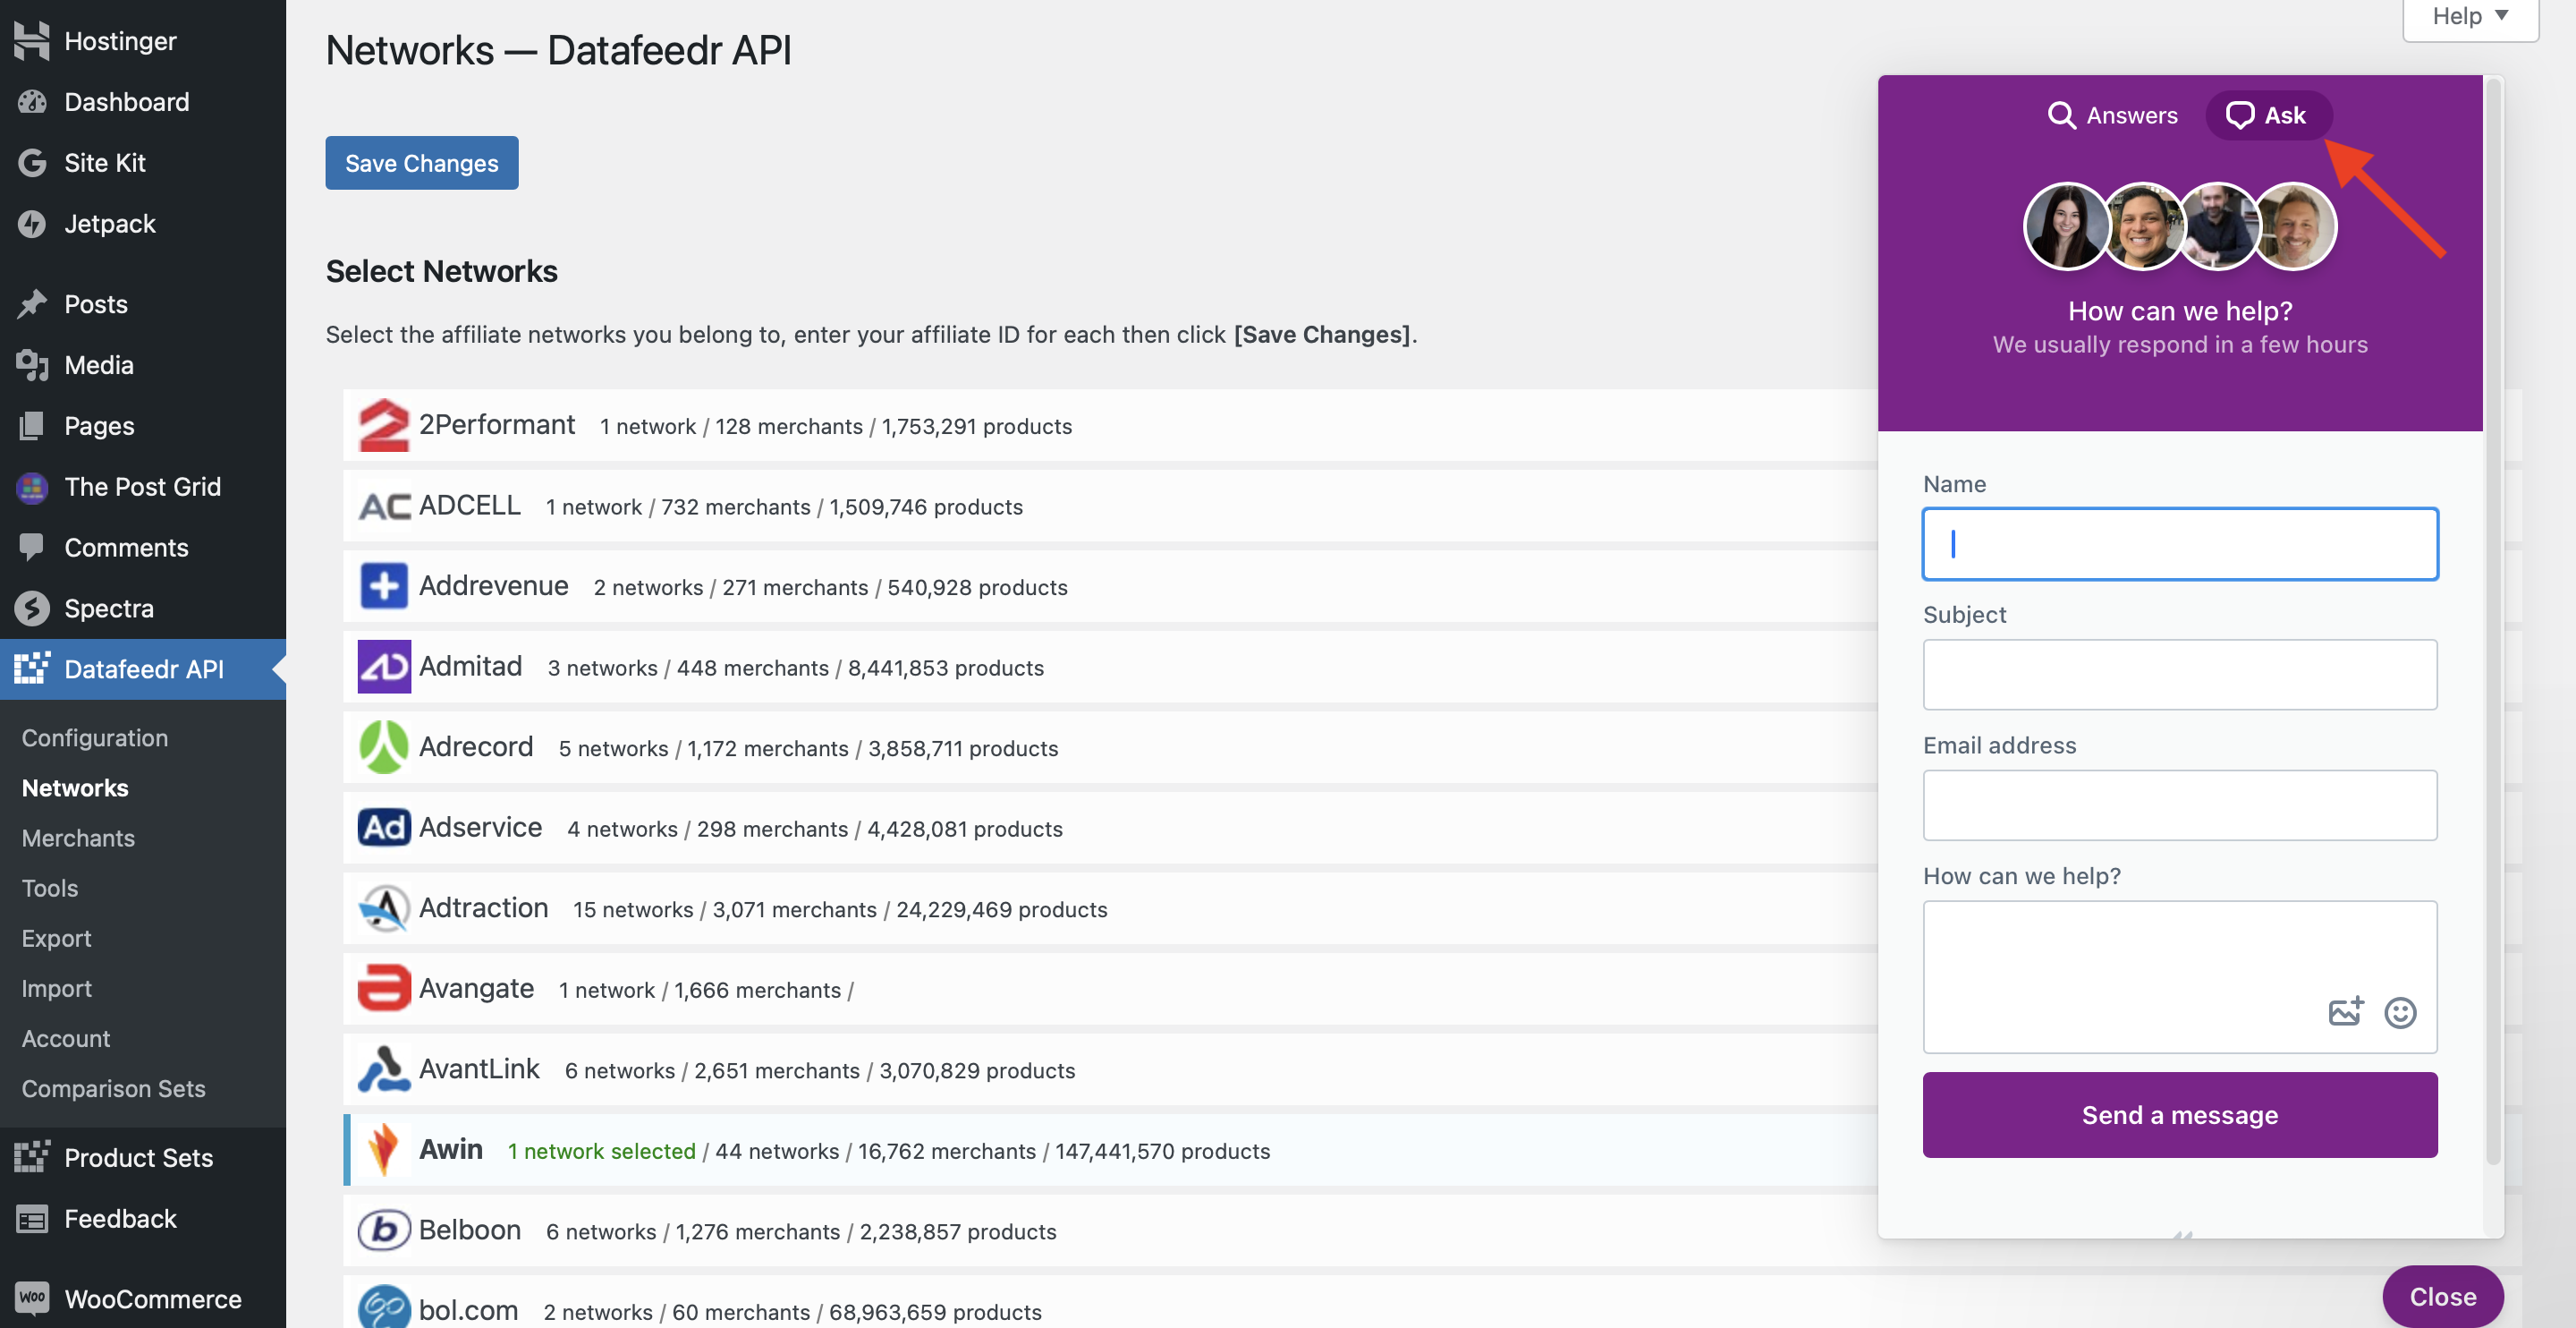Open Account submenu item
The height and width of the screenshot is (1328, 2576).
tap(66, 1038)
